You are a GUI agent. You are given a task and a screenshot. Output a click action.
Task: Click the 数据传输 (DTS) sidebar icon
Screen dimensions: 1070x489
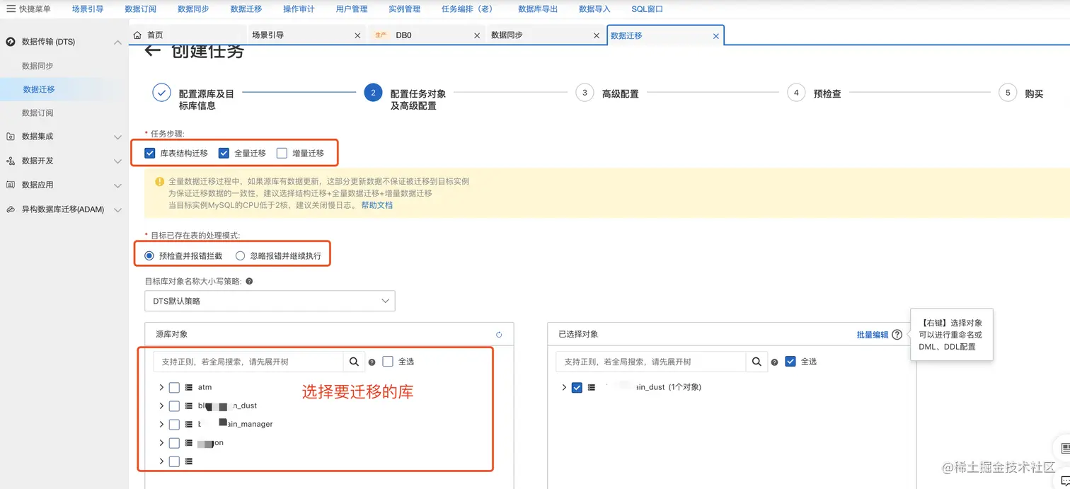click(11, 42)
